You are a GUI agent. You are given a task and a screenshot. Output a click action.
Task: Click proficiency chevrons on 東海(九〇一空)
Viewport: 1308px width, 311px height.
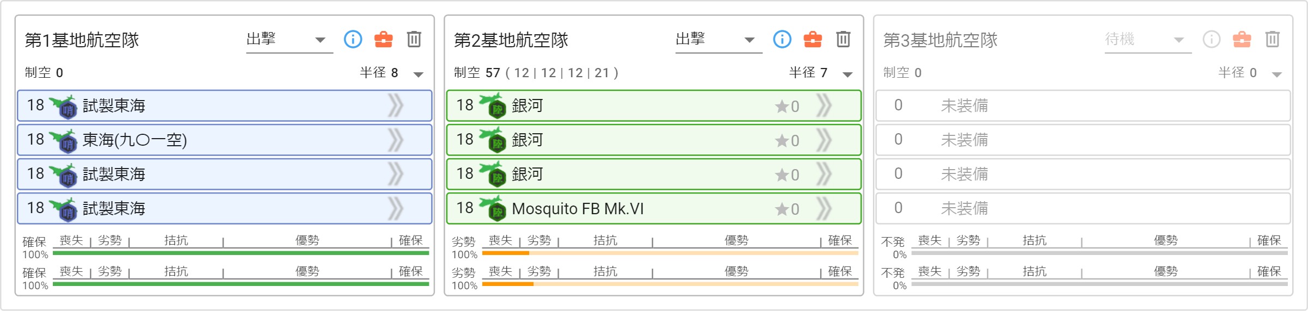pyautogui.click(x=395, y=140)
